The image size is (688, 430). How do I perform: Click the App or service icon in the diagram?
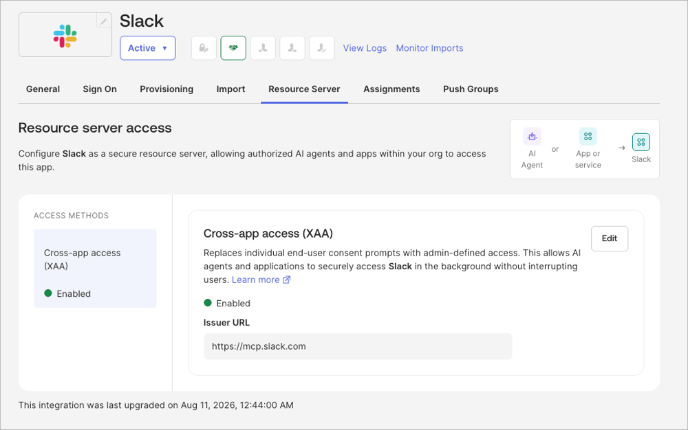tap(588, 137)
